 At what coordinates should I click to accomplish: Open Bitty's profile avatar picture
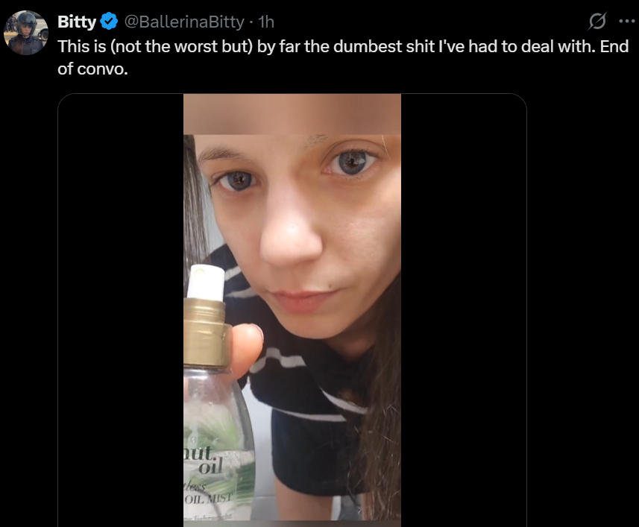coord(26,33)
